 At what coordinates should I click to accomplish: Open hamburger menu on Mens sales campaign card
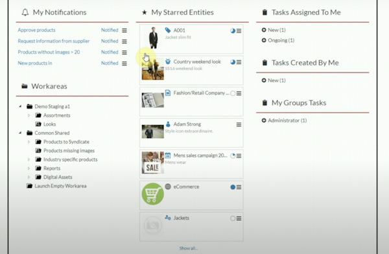click(x=239, y=156)
